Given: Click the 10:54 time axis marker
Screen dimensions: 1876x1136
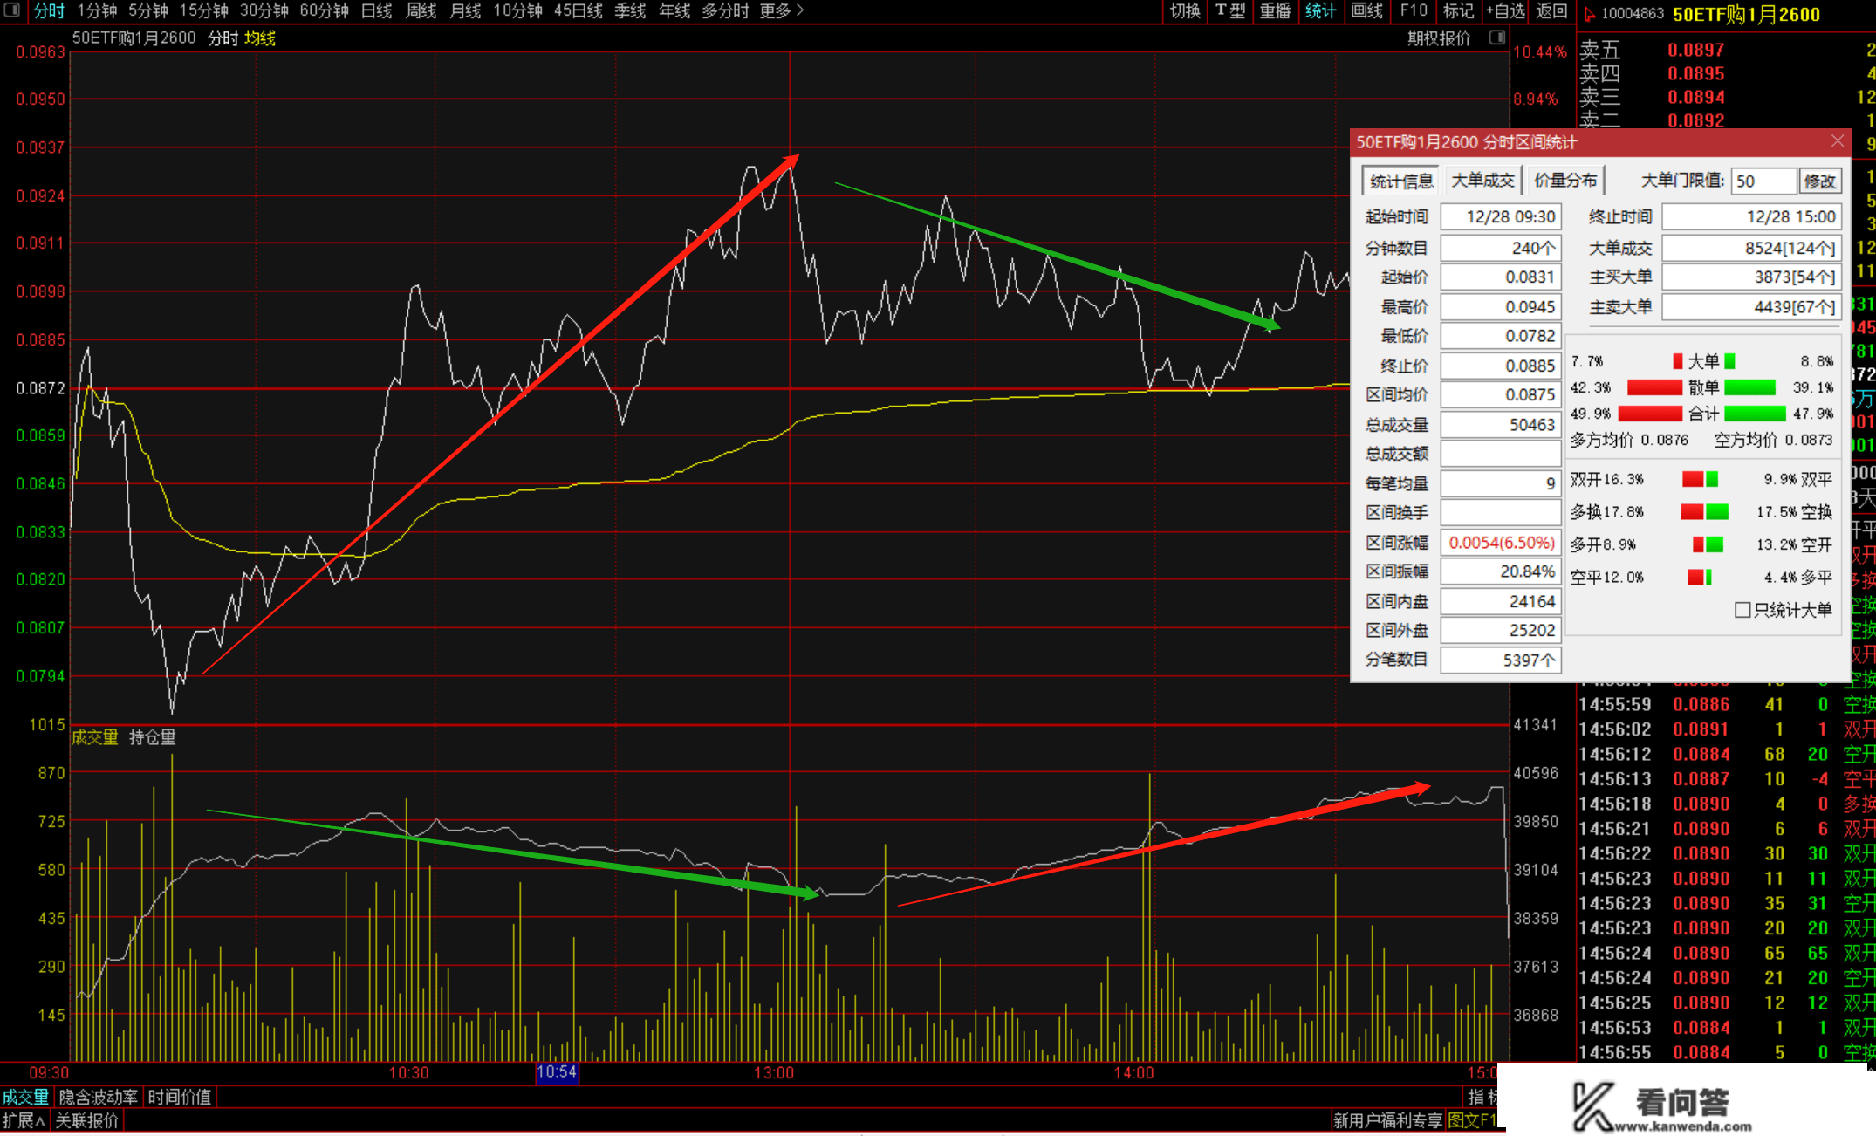Looking at the screenshot, I should [557, 1071].
